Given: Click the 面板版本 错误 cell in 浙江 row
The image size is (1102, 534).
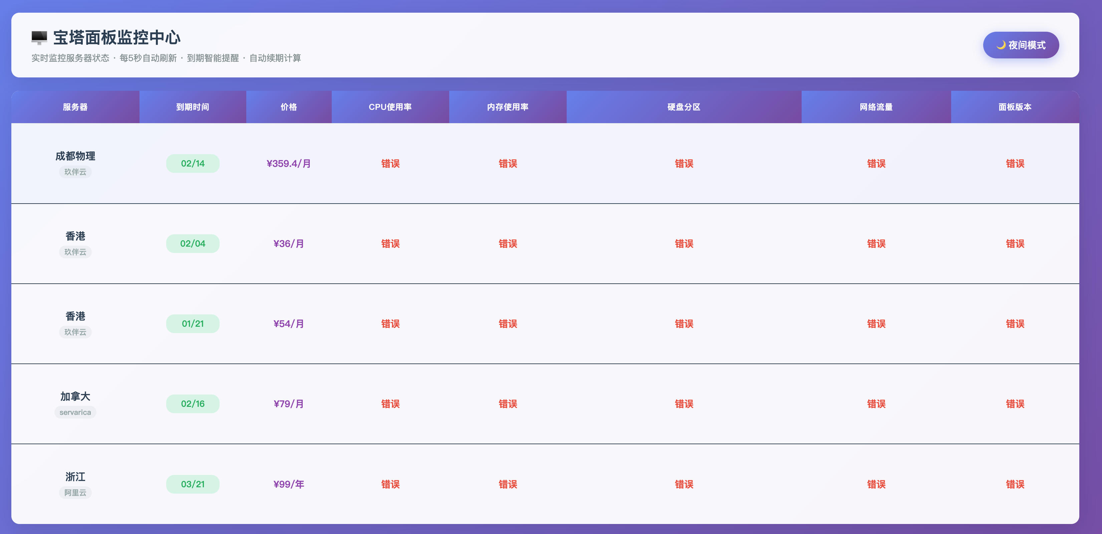Looking at the screenshot, I should pyautogui.click(x=1015, y=484).
